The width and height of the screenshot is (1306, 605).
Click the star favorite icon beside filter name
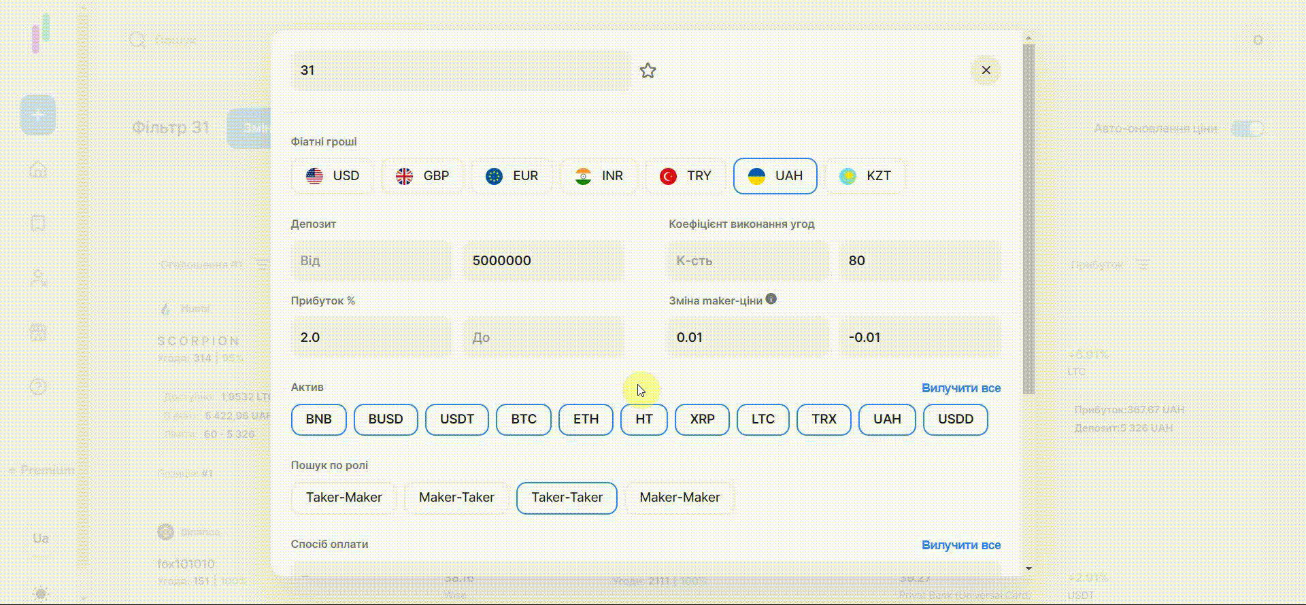click(x=648, y=71)
